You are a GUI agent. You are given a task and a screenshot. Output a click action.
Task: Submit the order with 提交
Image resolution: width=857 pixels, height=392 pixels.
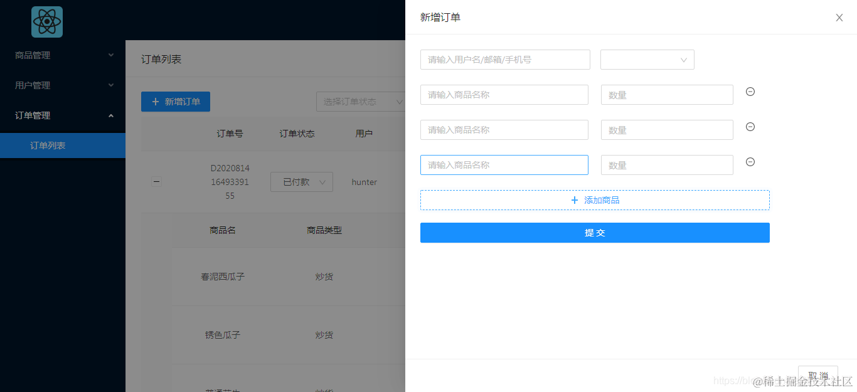pyautogui.click(x=595, y=233)
